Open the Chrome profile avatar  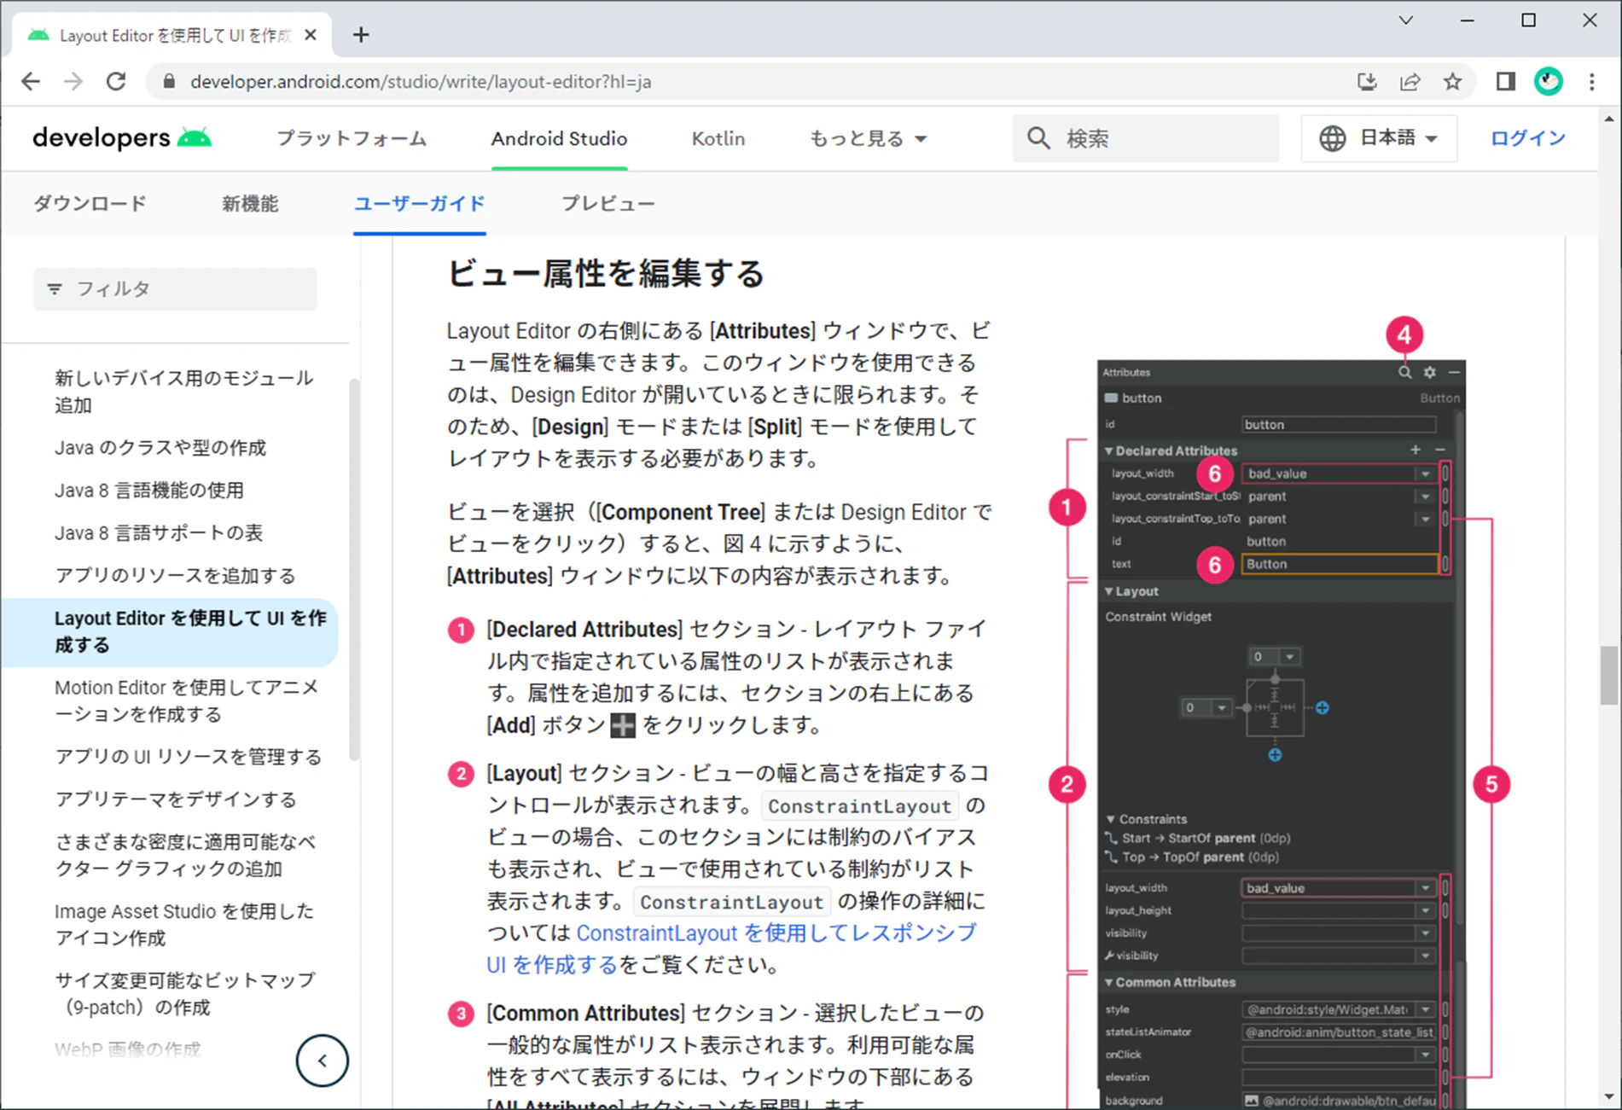1548,82
